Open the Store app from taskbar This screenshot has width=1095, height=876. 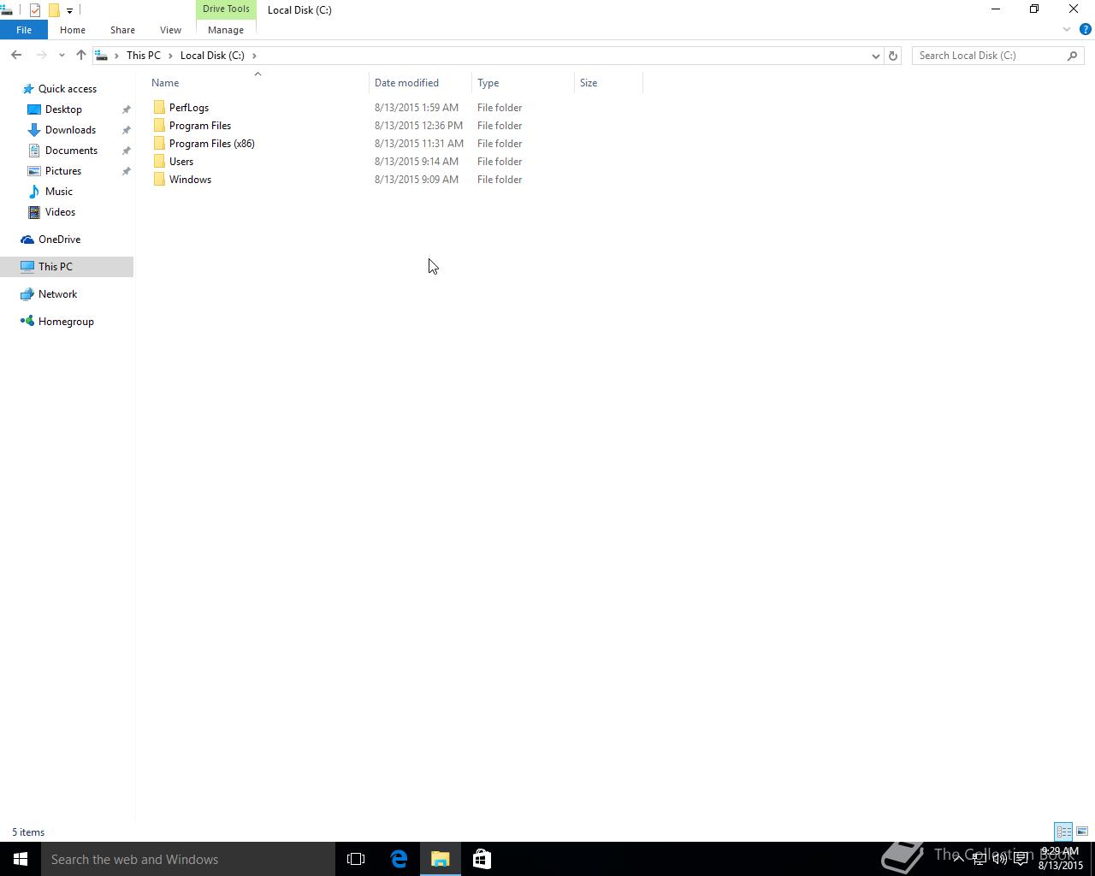click(x=482, y=859)
